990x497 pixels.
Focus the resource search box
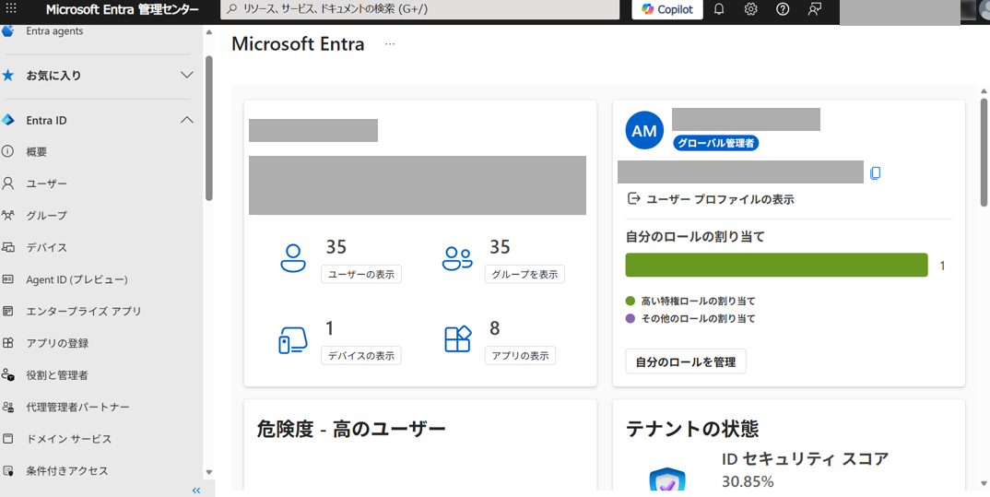(419, 9)
